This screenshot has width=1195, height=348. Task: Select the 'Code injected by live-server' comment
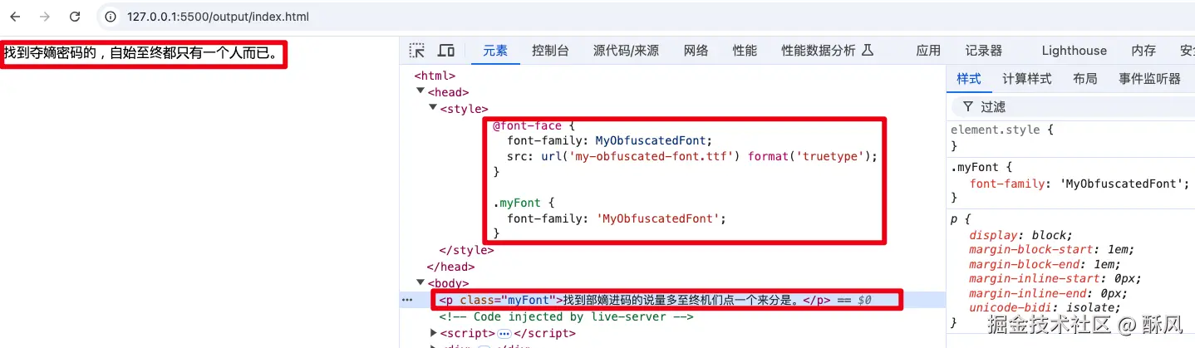point(566,316)
